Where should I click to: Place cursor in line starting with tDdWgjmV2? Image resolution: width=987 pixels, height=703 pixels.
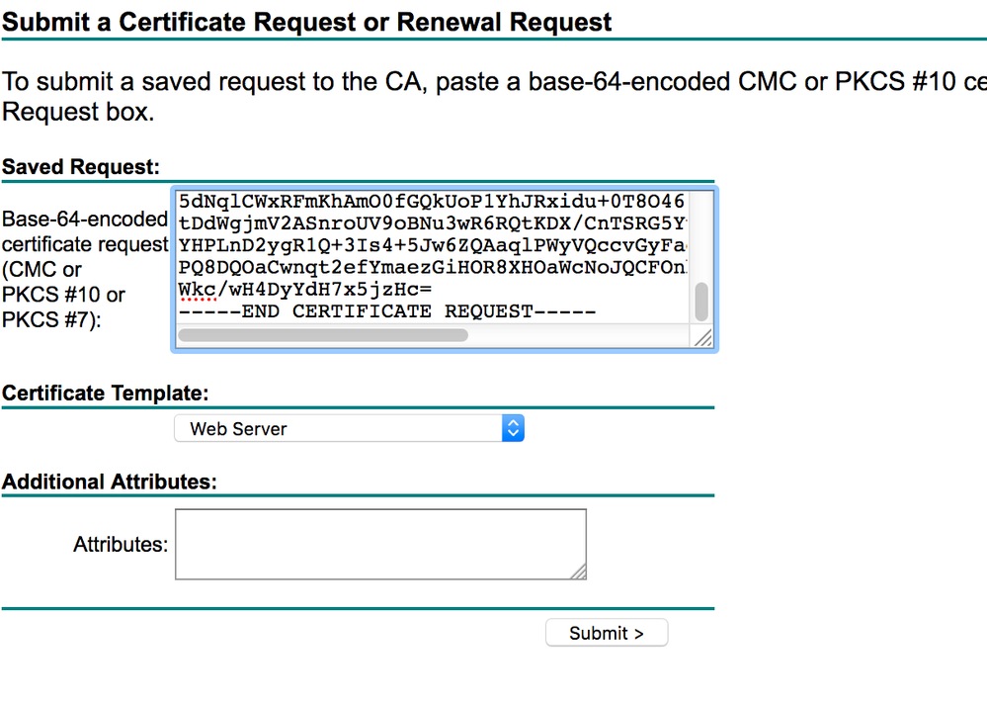tap(431, 222)
